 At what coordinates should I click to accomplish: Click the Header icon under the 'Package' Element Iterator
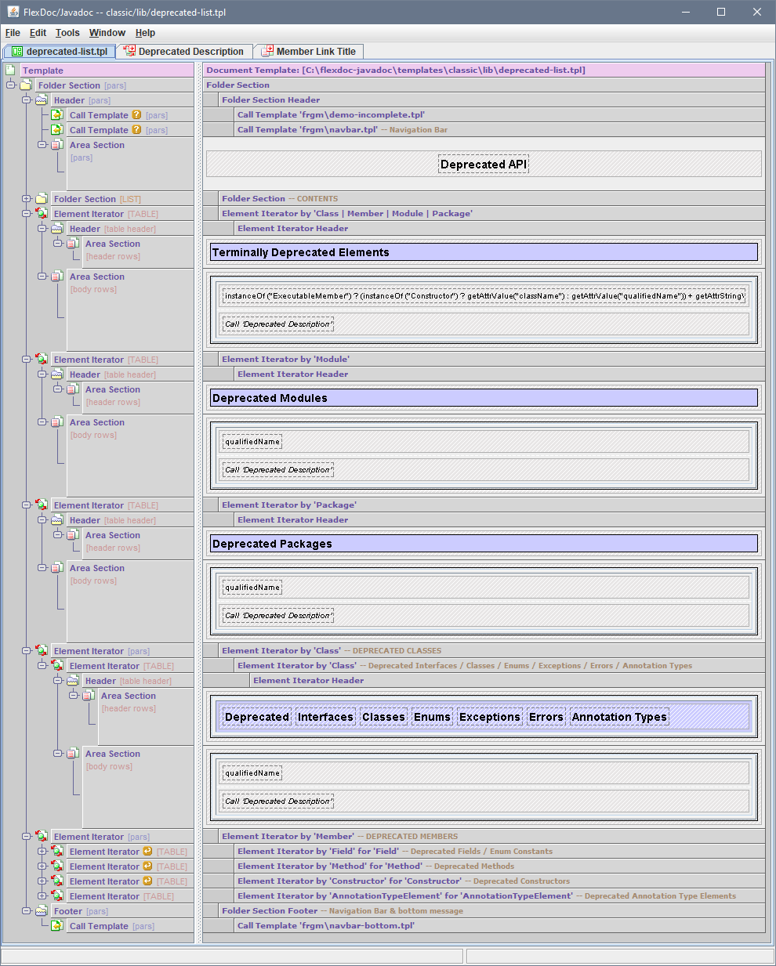[x=57, y=520]
